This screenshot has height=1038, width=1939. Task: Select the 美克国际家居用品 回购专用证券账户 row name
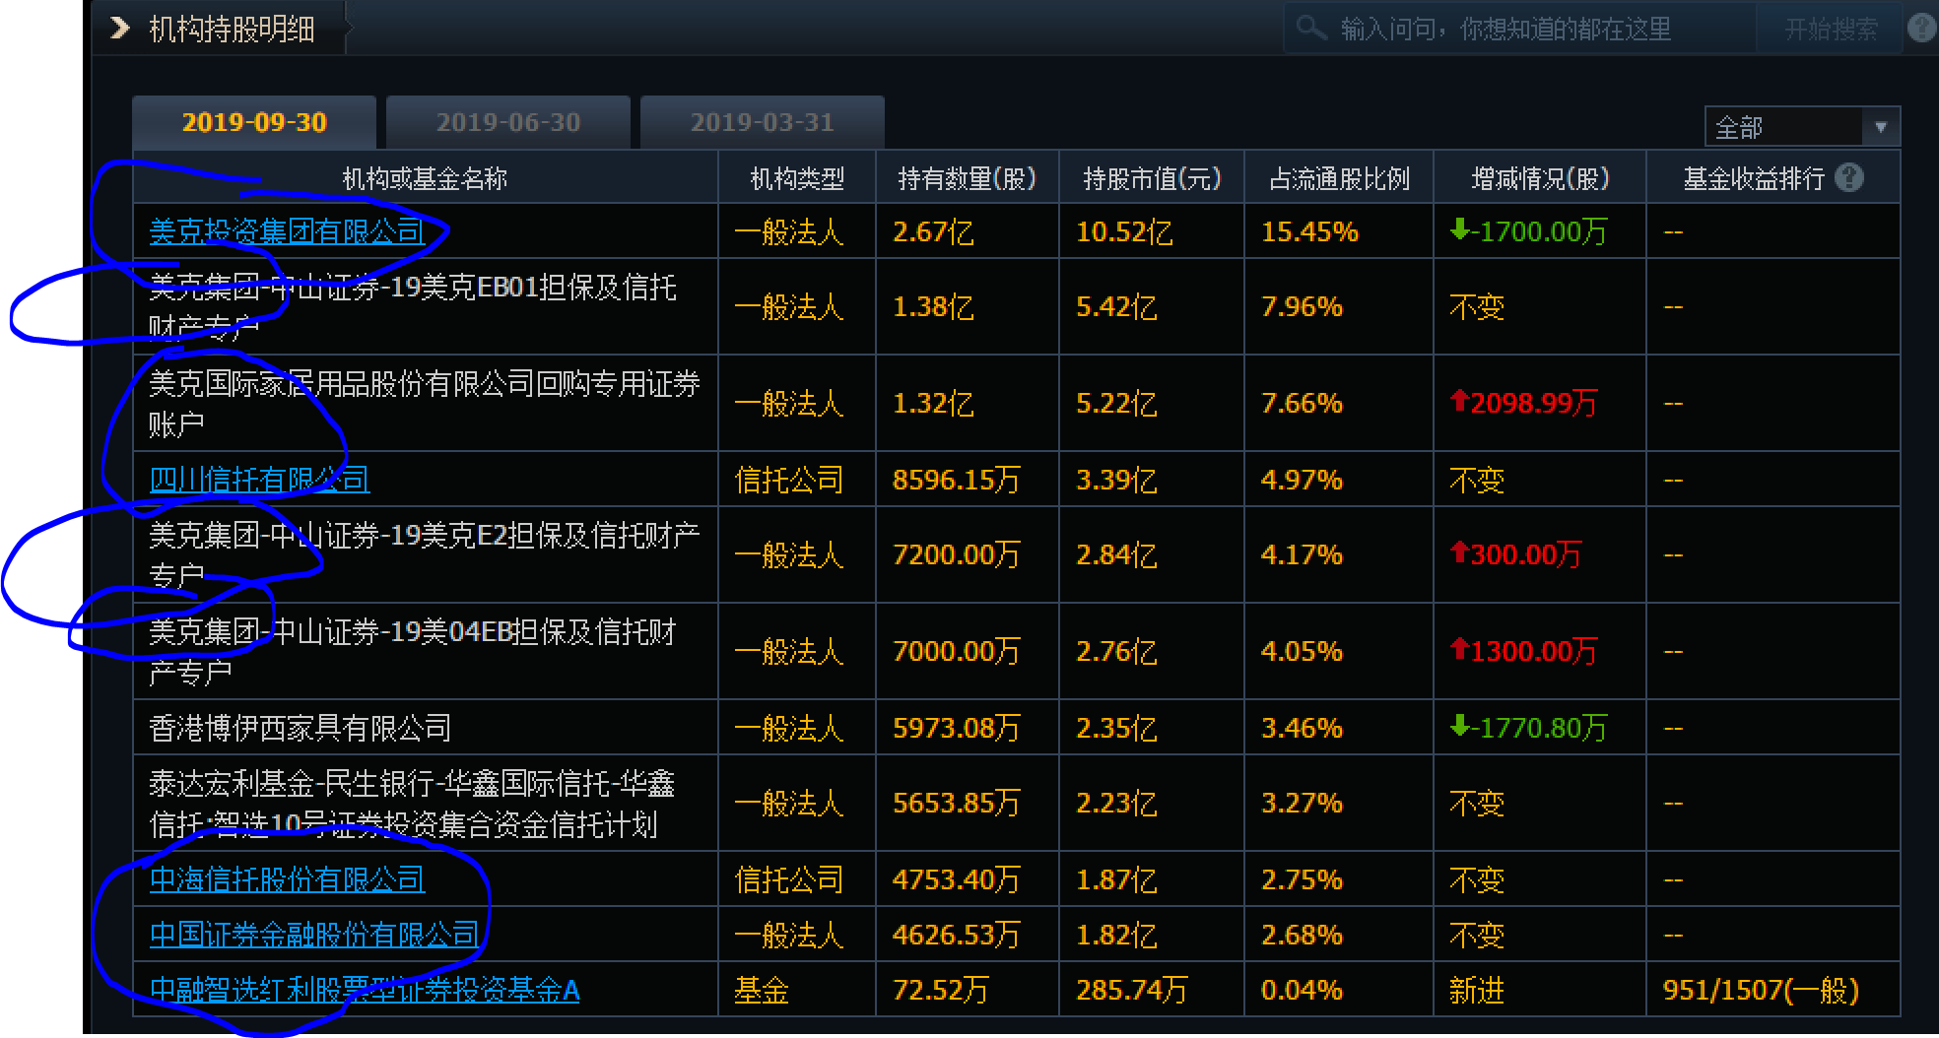tap(425, 404)
